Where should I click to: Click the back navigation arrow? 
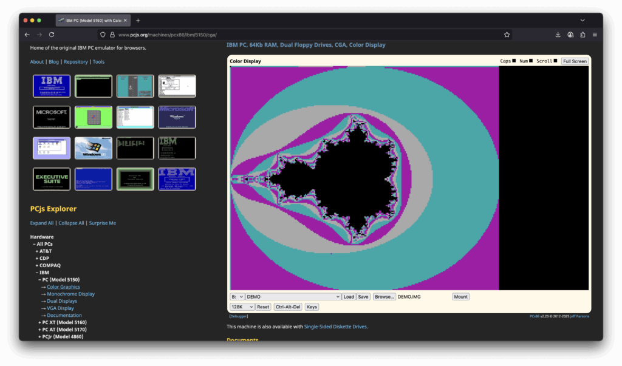pos(27,35)
